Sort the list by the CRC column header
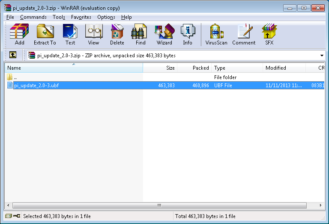Viewport: 329px width, 224px height. pos(315,68)
